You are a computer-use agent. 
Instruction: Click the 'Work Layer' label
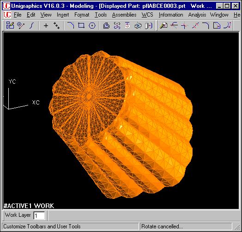click(18, 215)
